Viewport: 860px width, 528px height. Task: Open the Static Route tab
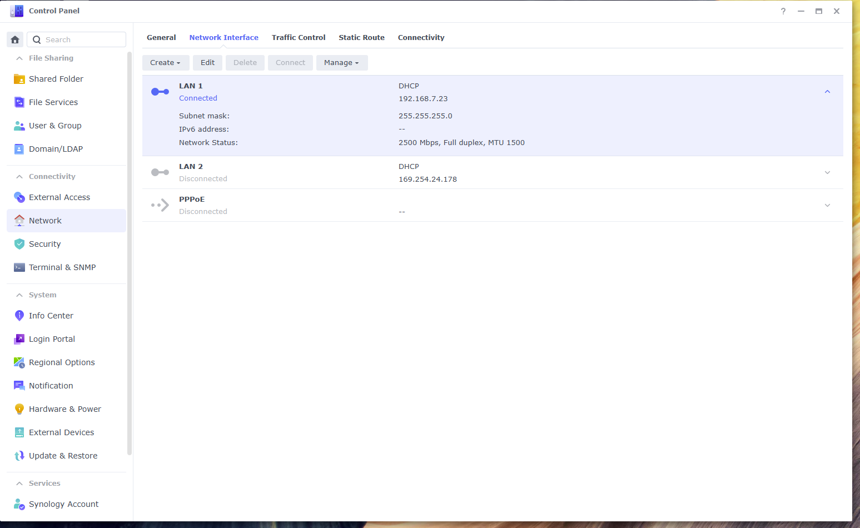point(361,37)
